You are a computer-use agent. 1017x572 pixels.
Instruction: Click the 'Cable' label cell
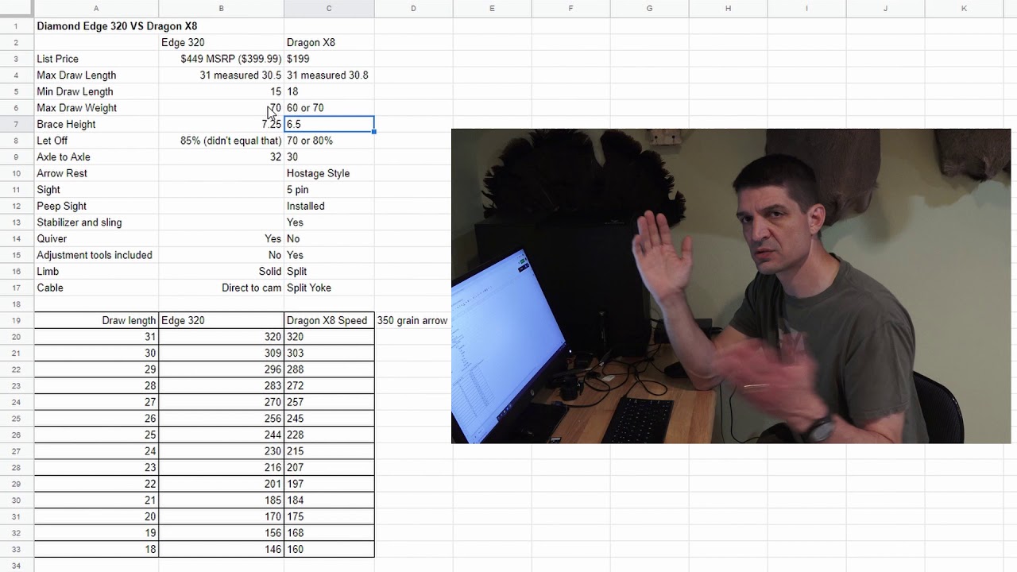tap(96, 288)
